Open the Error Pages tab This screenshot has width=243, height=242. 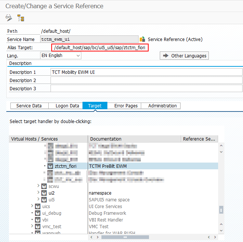tap(126, 106)
